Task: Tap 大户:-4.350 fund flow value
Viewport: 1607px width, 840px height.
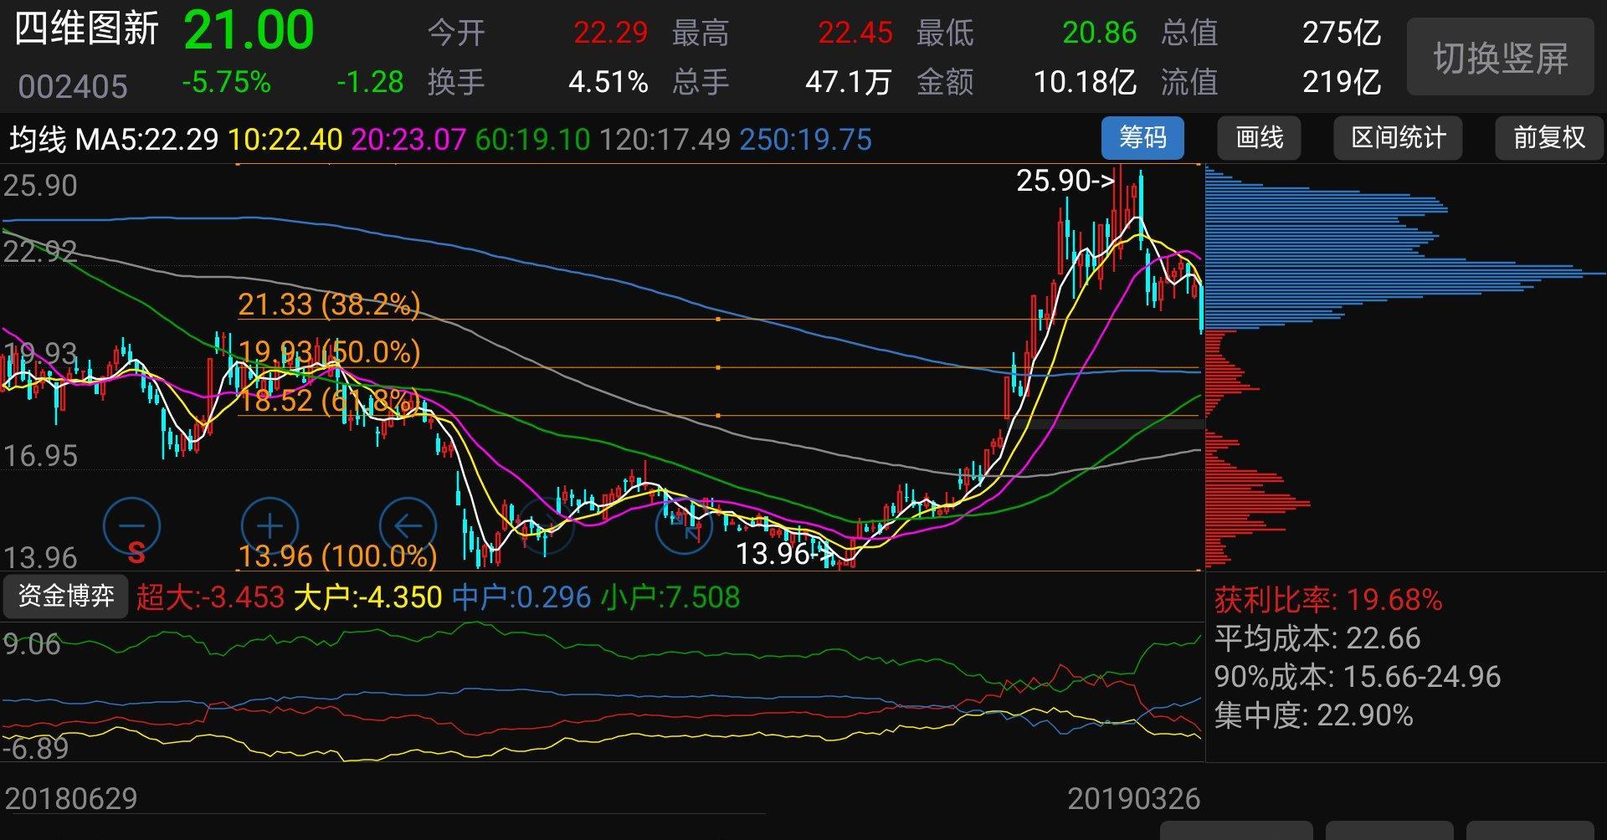Action: point(367,597)
